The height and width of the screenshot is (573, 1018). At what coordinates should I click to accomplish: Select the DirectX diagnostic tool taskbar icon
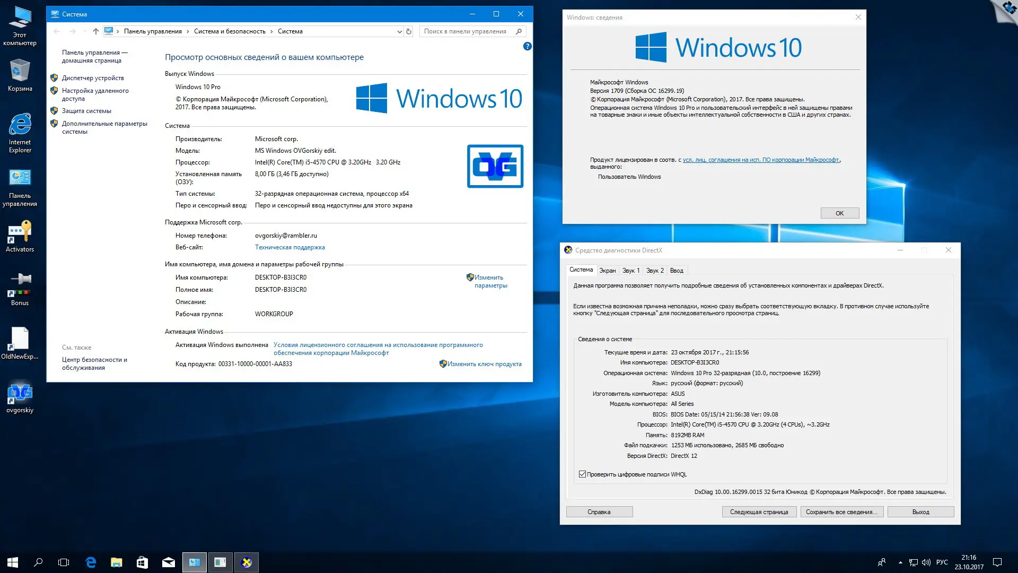tap(247, 562)
